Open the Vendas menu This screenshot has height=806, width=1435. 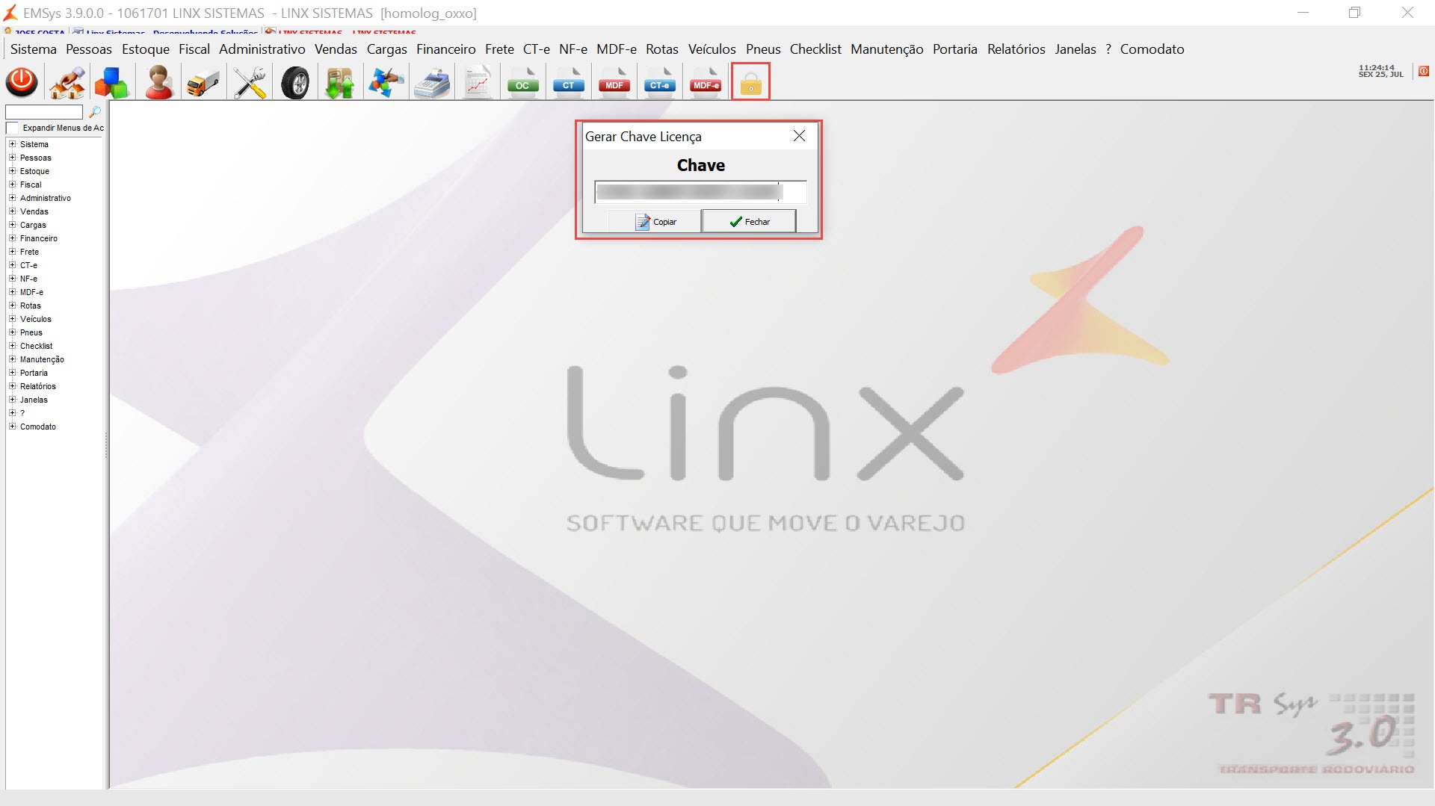tap(336, 49)
